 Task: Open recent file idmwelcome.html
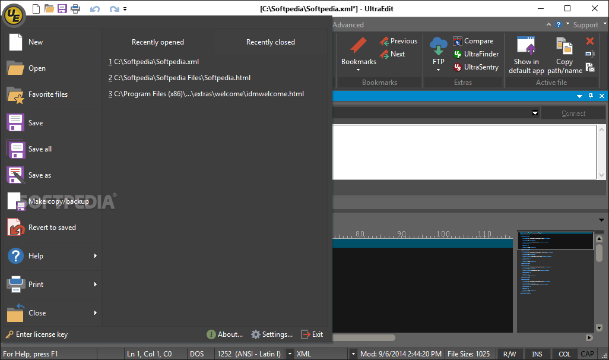(x=206, y=94)
